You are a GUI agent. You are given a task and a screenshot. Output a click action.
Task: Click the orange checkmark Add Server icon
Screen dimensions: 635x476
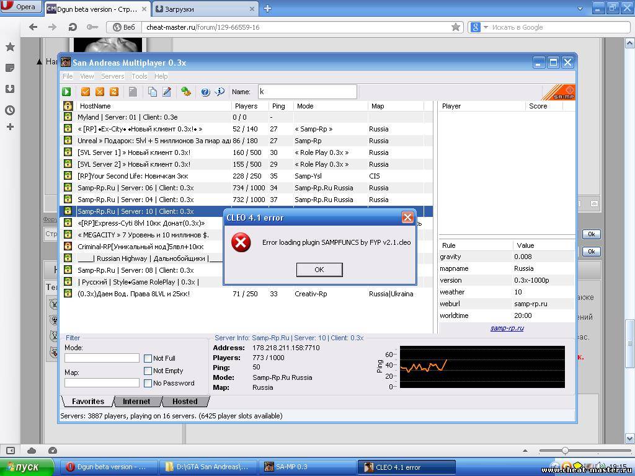coord(86,92)
